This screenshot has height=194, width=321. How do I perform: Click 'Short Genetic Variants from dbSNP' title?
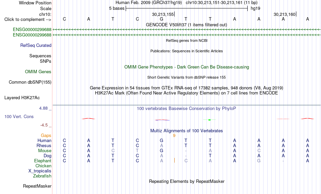(187, 77)
